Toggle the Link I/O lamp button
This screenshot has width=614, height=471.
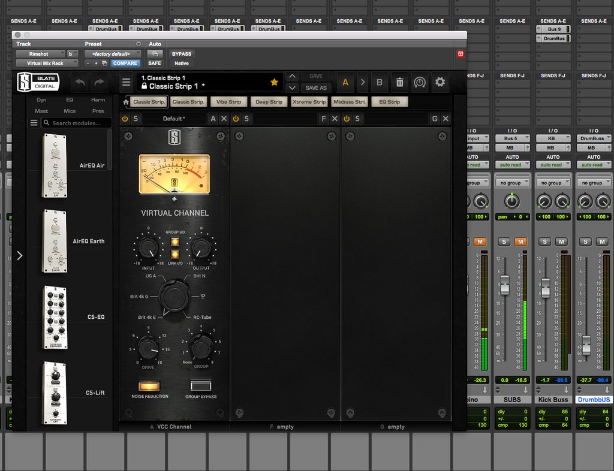tap(174, 255)
